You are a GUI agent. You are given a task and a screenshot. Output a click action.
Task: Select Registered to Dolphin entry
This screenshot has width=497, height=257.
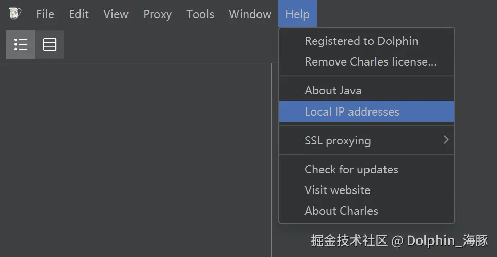[x=367, y=41]
